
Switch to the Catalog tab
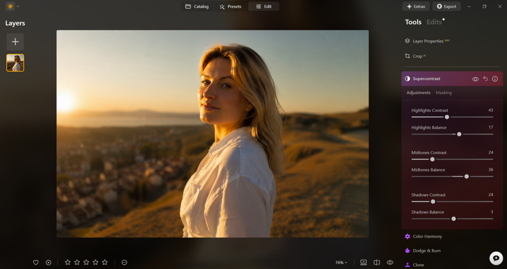tap(197, 6)
